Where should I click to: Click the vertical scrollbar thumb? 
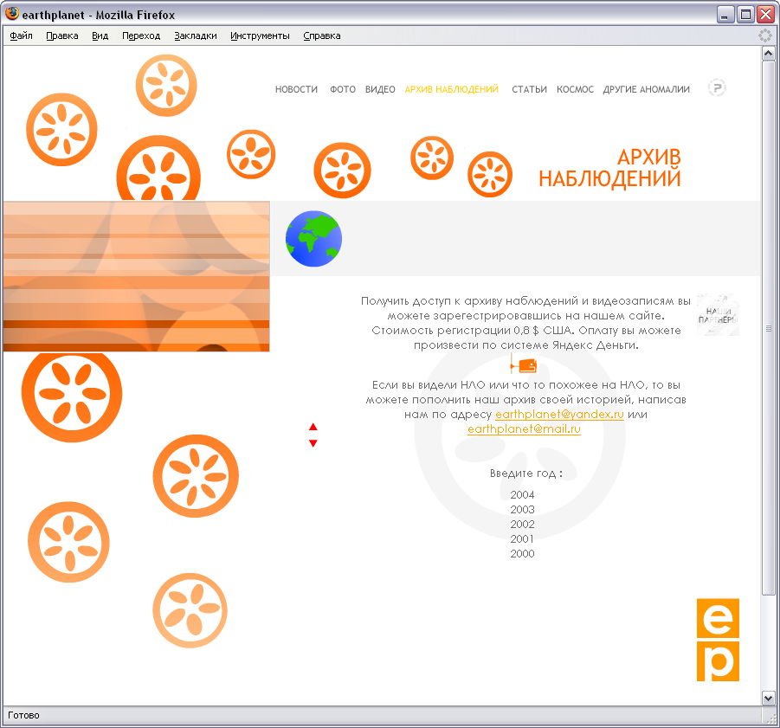click(768, 328)
